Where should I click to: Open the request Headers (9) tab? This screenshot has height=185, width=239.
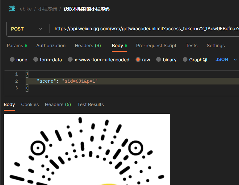(x=88, y=46)
